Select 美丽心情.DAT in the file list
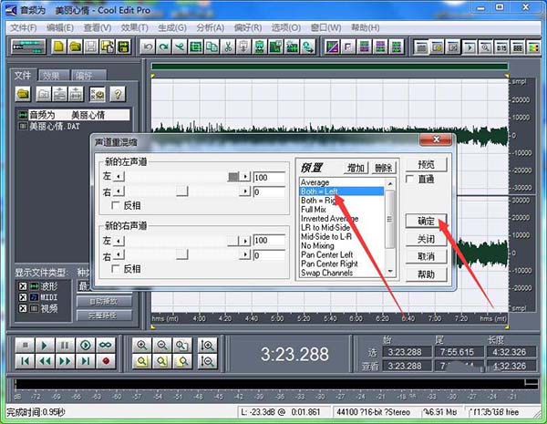 (x=54, y=127)
